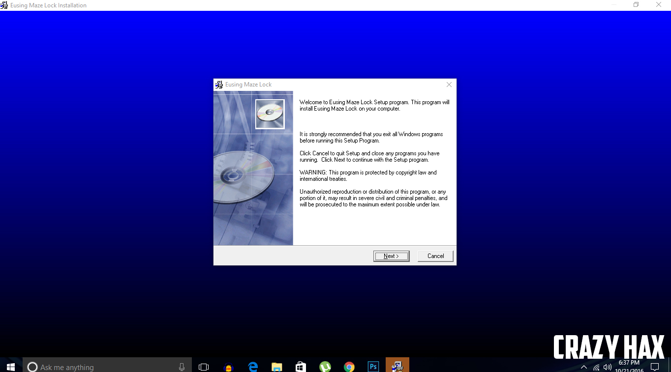Image resolution: width=671 pixels, height=372 pixels.
Task: Cancel the Eusing Maze Lock setup
Action: [435, 256]
